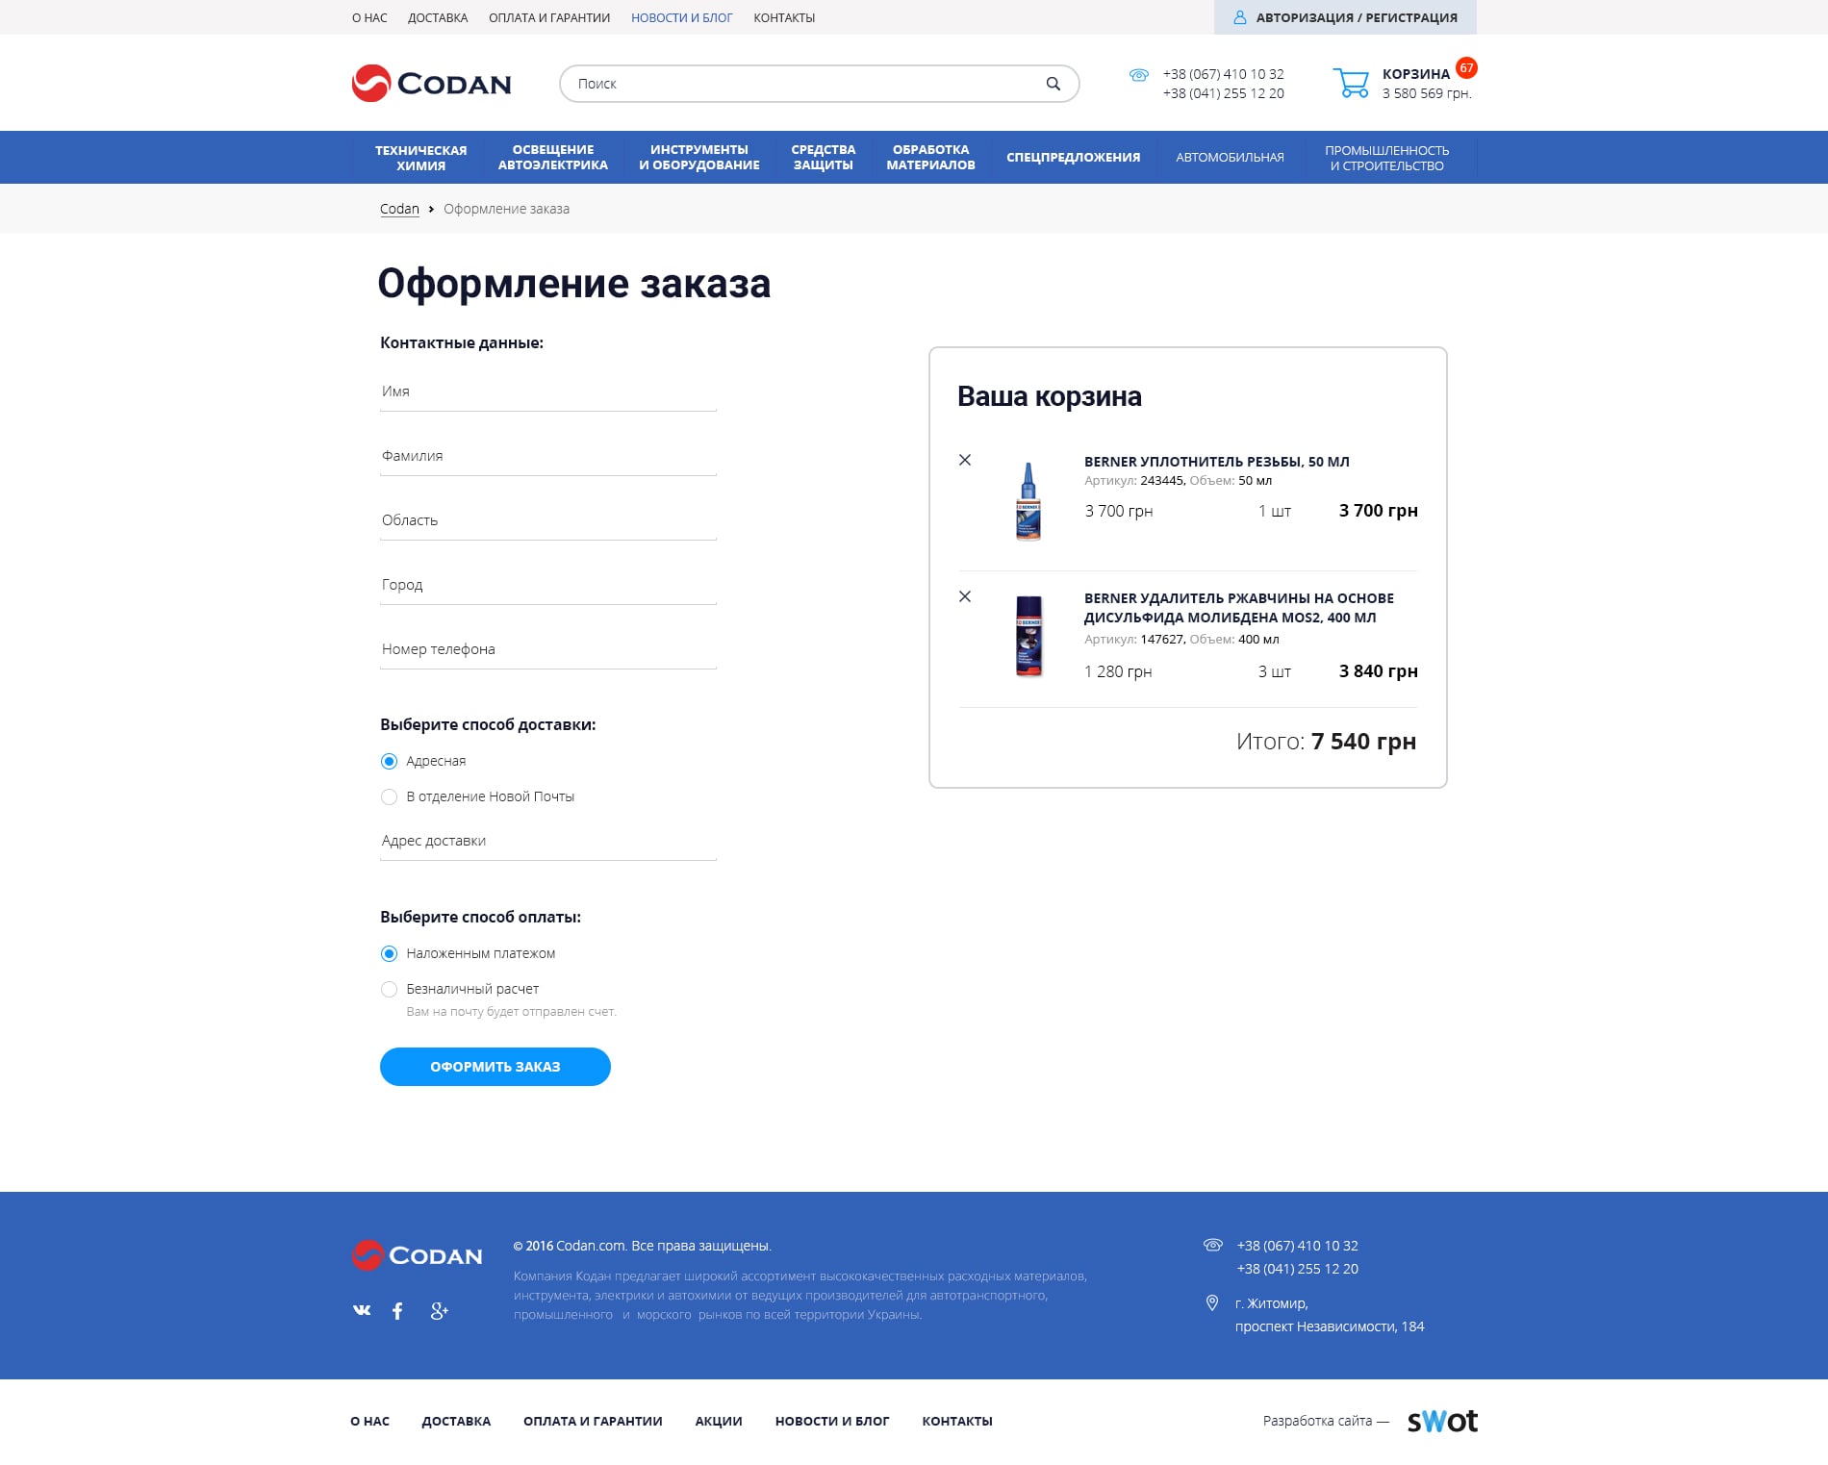Remove Berner rust remover from cart

(x=965, y=596)
